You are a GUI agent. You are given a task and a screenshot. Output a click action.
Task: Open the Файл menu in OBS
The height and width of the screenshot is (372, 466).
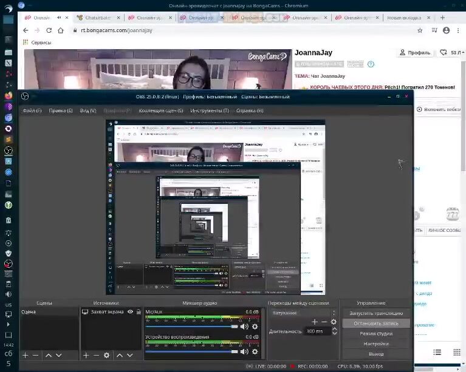(32, 110)
